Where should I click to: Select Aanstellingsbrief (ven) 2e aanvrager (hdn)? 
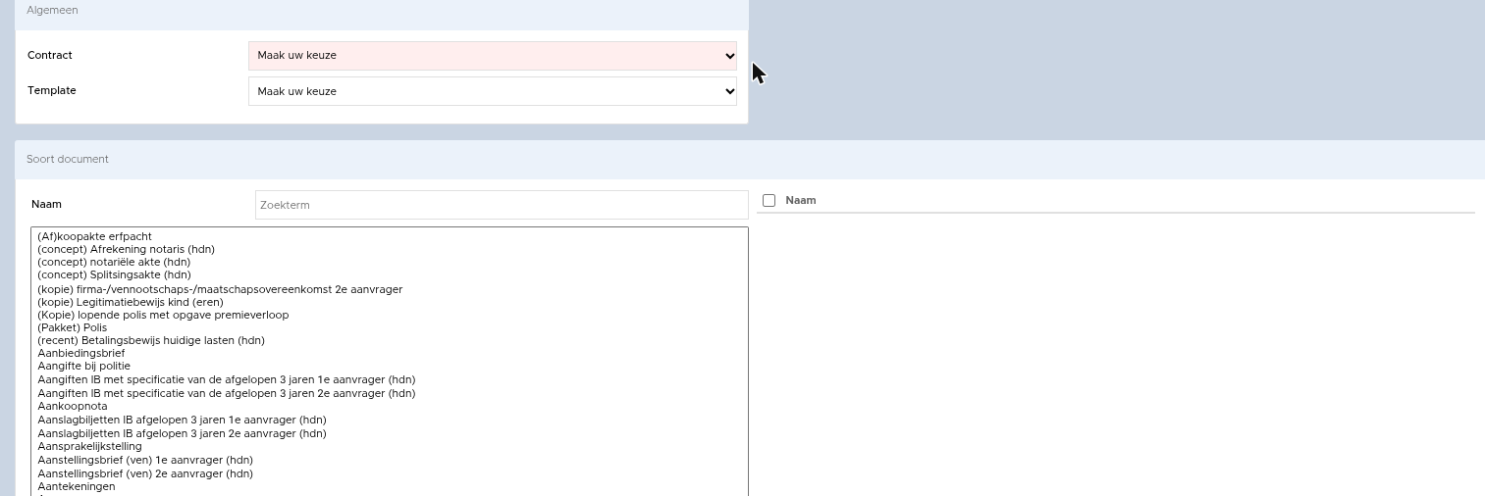point(390,473)
